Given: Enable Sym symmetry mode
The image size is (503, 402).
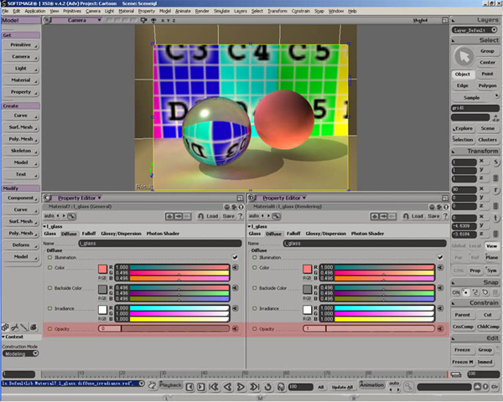Looking at the screenshot, I should click(x=491, y=271).
